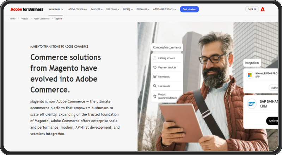Expand the Main Menu dropdown
Screen dimensions: 282x155
click(56, 9)
